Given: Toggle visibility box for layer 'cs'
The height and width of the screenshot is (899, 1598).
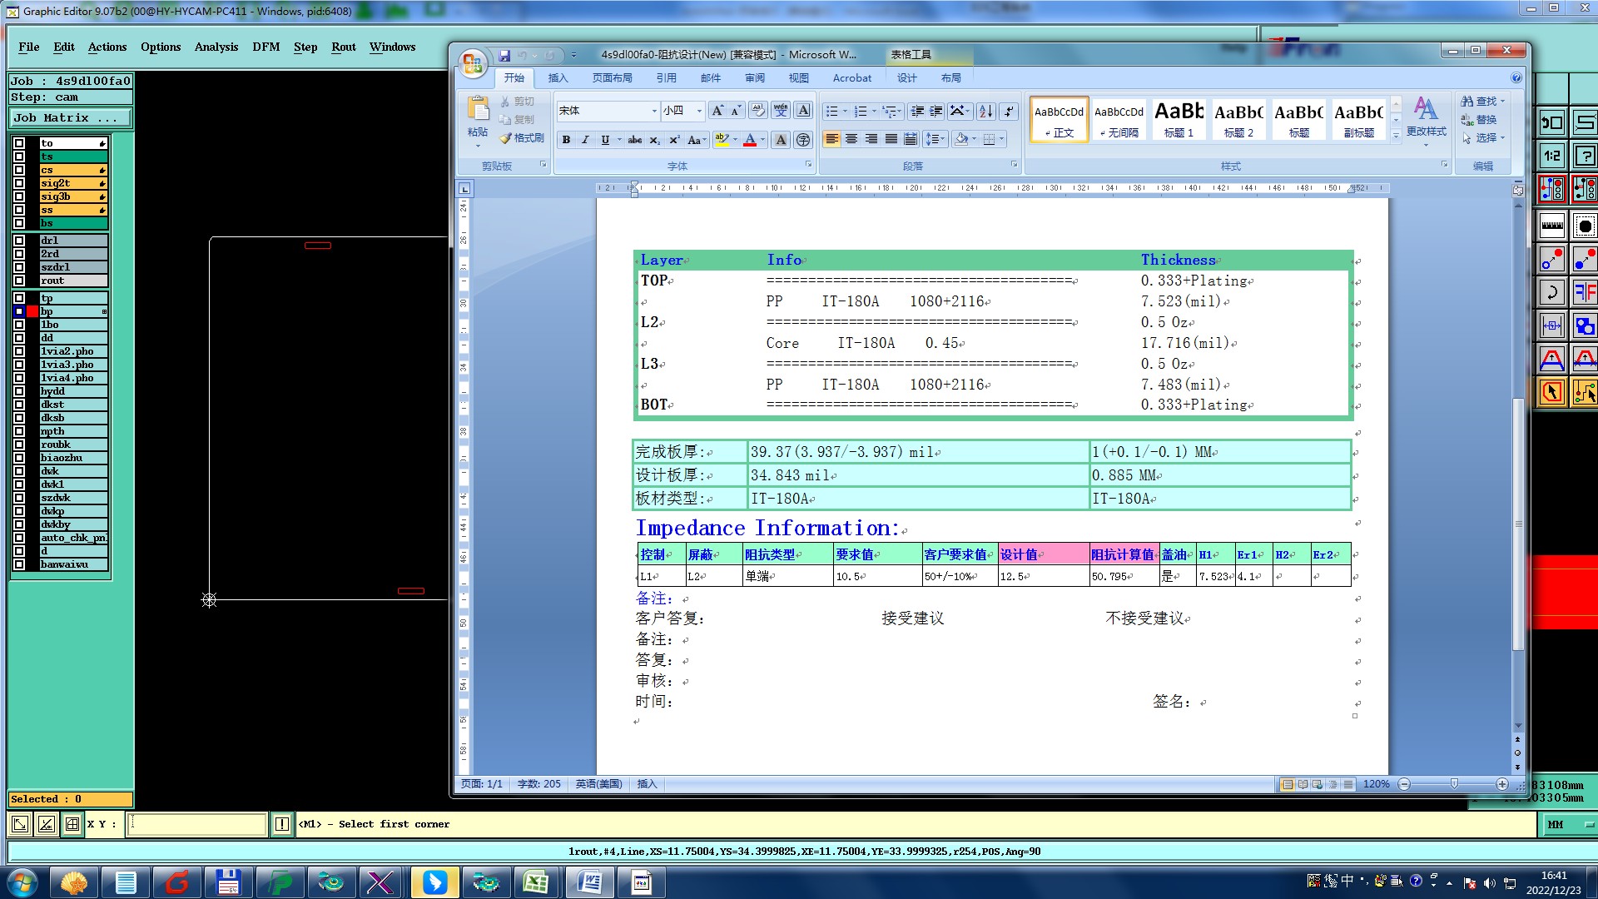Looking at the screenshot, I should click(19, 170).
